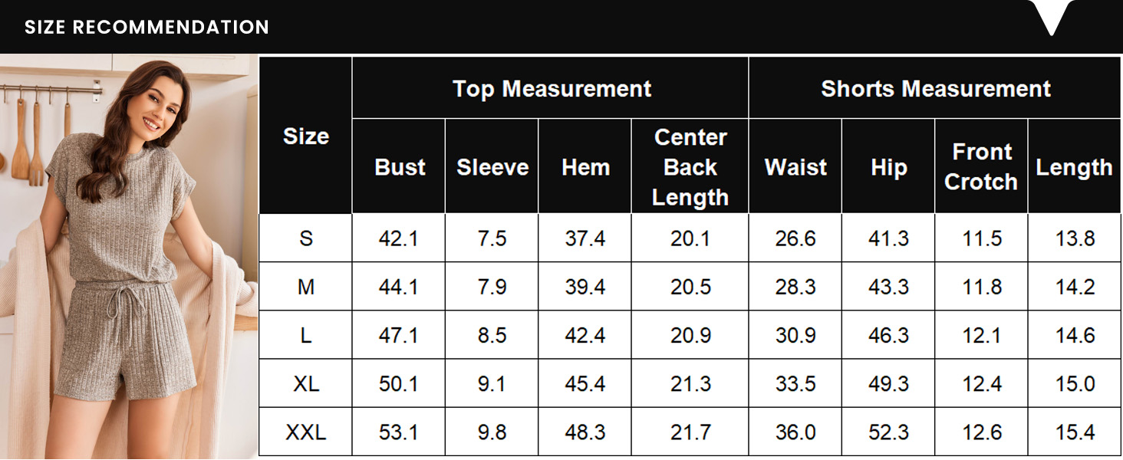Click the Front Crotch column header
The height and width of the screenshot is (460, 1123).
981,167
